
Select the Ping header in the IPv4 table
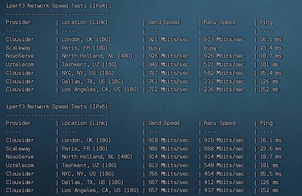(x=266, y=23)
